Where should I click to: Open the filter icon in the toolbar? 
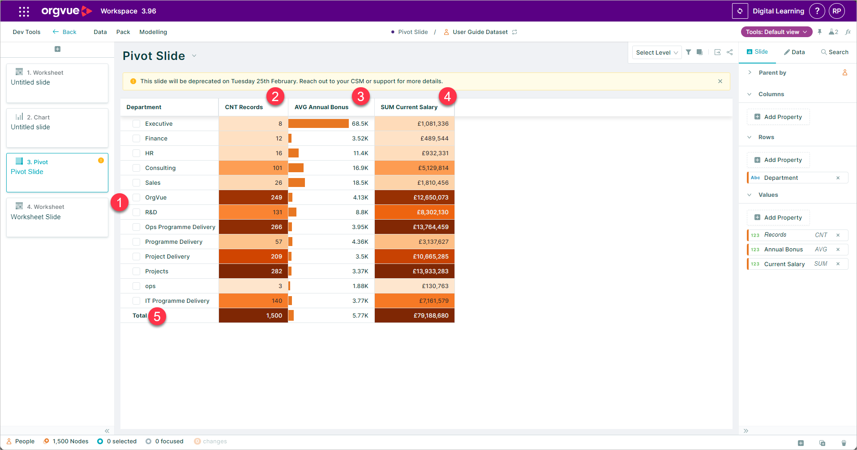coord(689,52)
